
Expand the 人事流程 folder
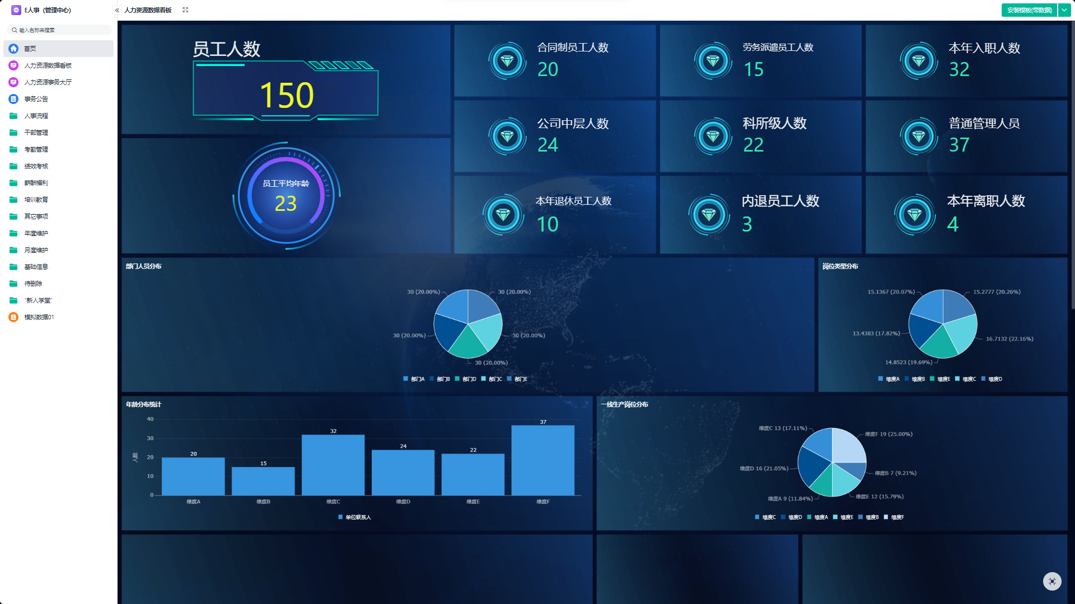coord(36,116)
